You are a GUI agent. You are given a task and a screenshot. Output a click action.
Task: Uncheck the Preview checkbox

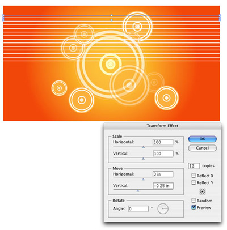pos(194,207)
